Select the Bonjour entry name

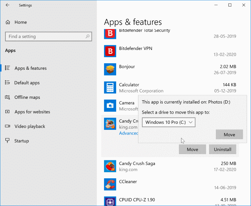coord(127,67)
